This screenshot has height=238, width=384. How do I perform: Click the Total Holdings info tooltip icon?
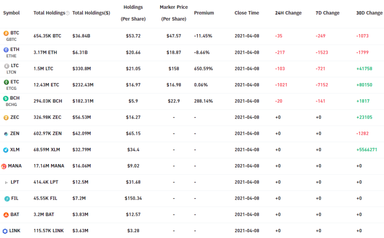68,13
